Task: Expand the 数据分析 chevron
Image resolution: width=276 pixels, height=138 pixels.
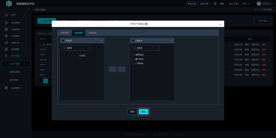Action: click(26, 43)
